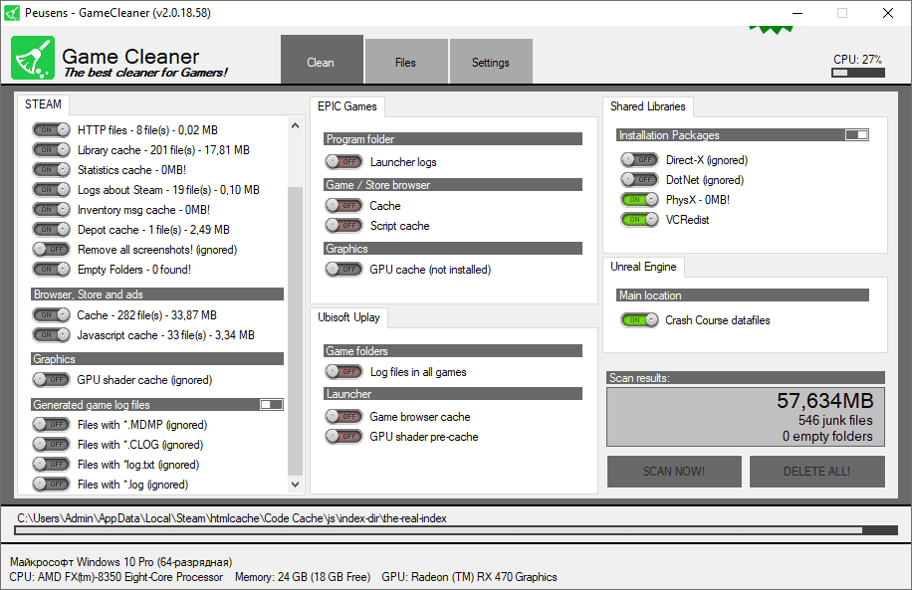Open the STEAM section tab
Screen dimensions: 912x590
coord(43,104)
